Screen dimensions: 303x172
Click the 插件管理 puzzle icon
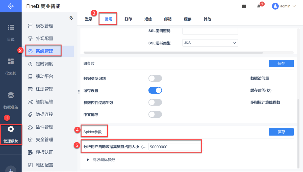[x=30, y=127]
